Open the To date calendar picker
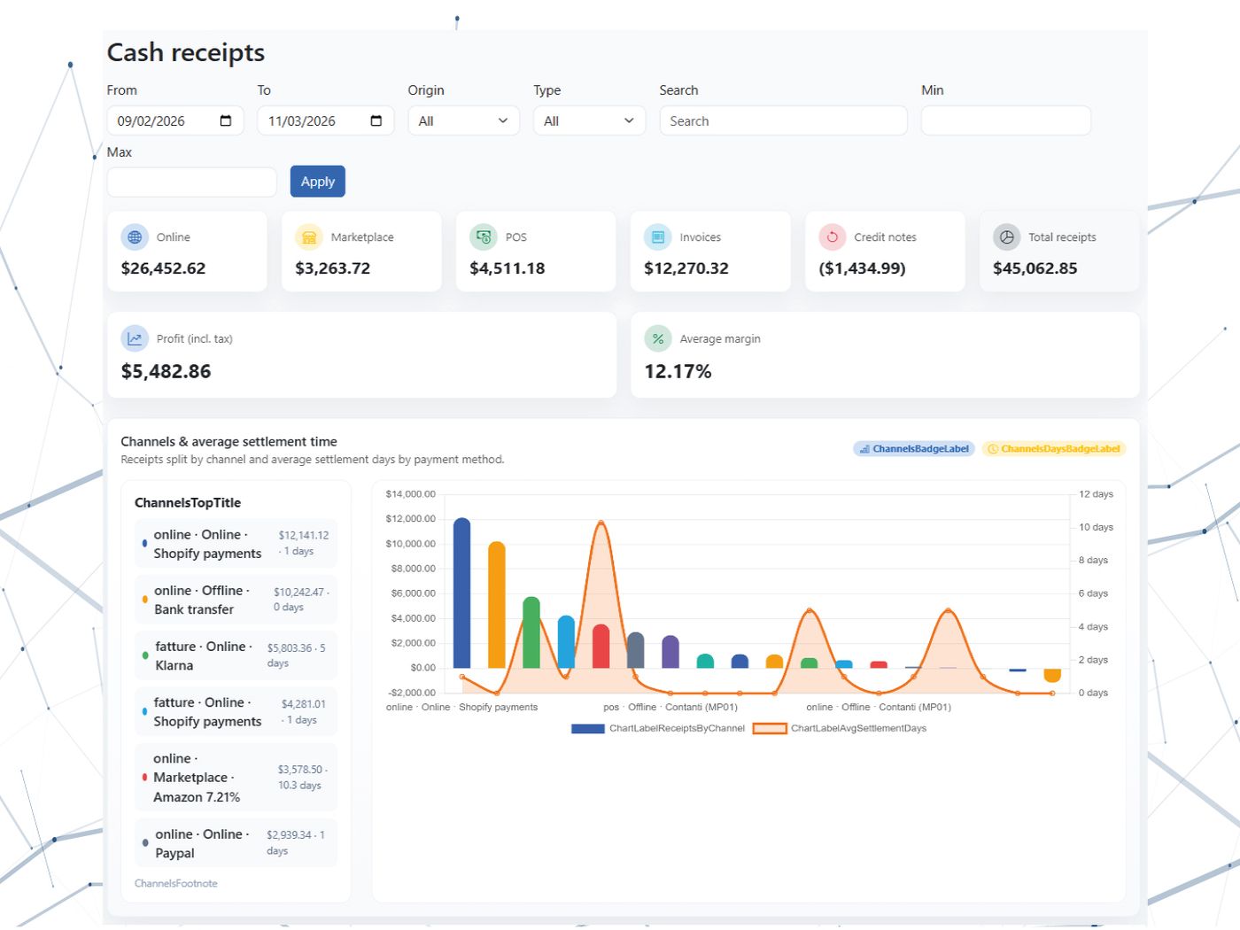 (x=376, y=120)
